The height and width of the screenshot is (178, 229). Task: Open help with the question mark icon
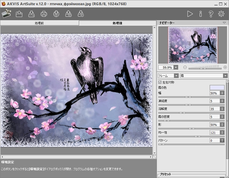tap(211, 14)
